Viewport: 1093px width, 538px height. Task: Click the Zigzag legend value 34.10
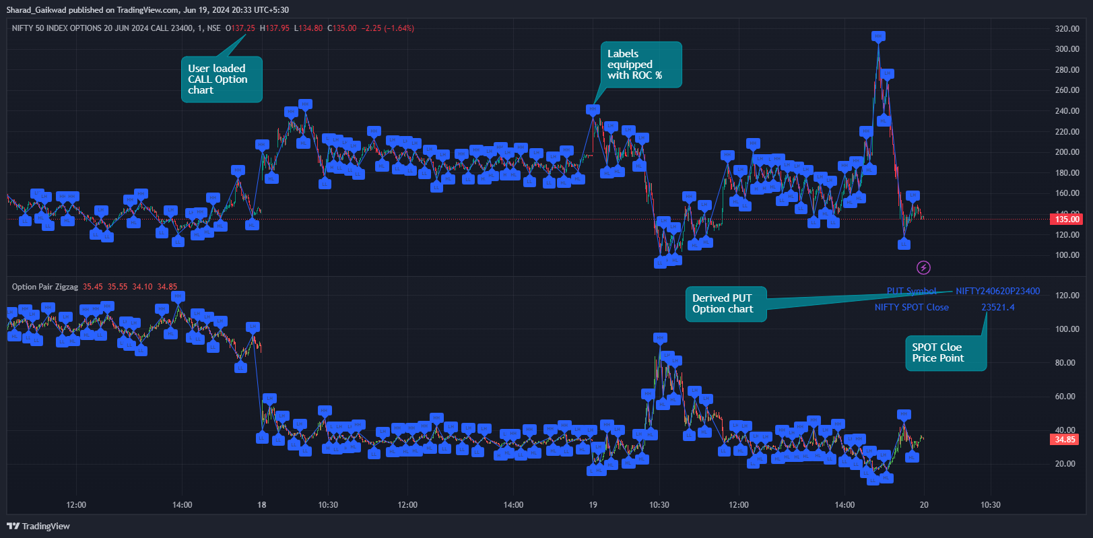143,287
